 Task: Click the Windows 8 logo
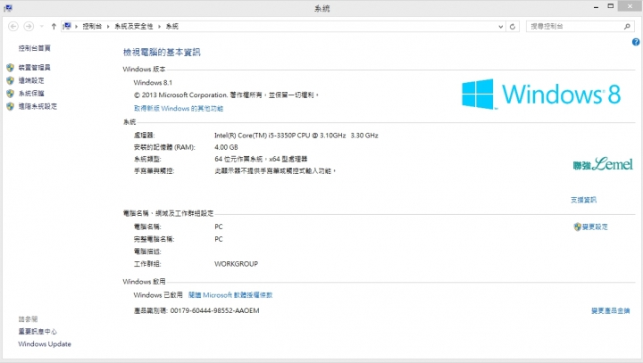541,94
